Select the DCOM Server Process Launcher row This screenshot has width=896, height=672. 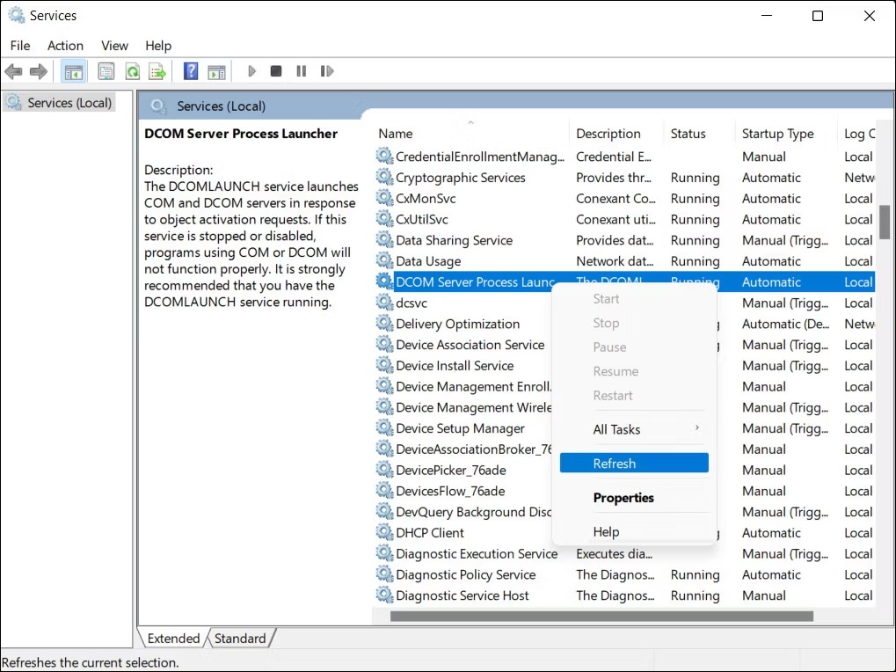624,281
